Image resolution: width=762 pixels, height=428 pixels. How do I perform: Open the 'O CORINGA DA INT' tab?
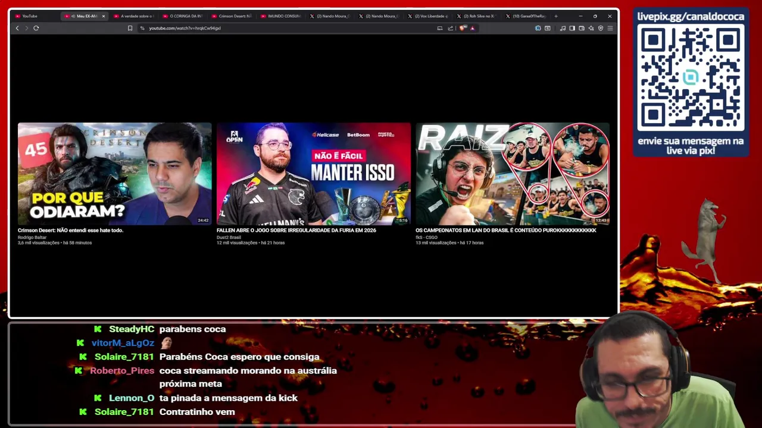[x=183, y=16]
